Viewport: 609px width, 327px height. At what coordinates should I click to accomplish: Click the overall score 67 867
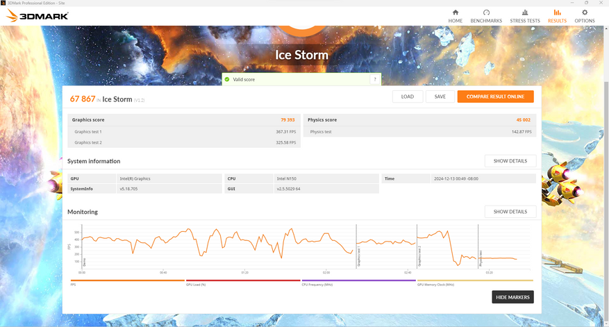pos(83,99)
